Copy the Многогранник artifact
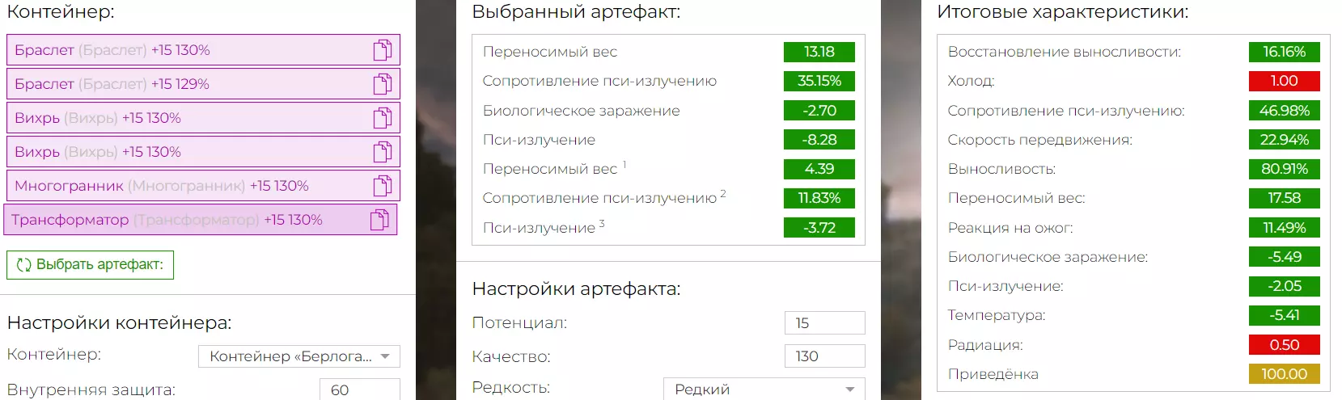The height and width of the screenshot is (400, 1342). [x=383, y=186]
